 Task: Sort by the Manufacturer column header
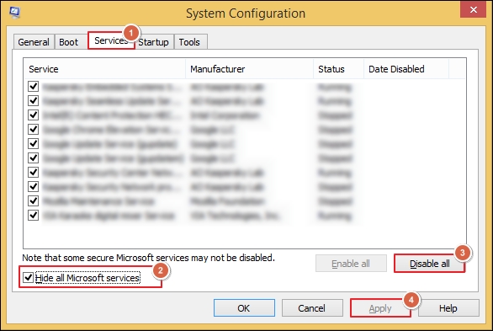click(x=249, y=69)
